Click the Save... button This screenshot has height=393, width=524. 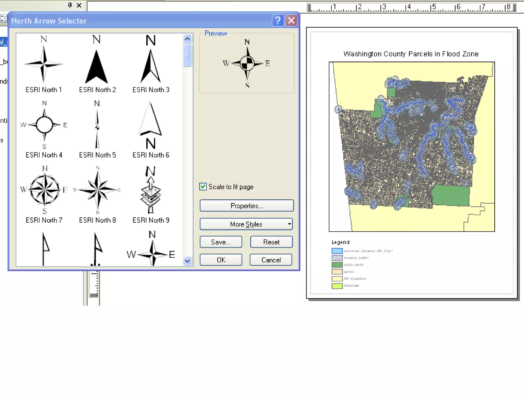coord(221,242)
